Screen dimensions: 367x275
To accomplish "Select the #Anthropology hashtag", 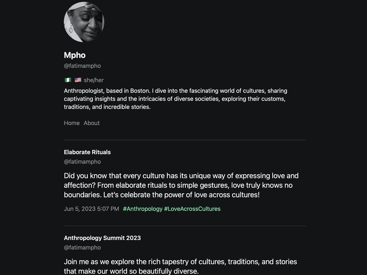I will [142, 209].
